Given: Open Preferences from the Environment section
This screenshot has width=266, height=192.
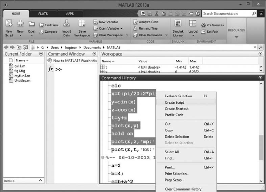Looking at the screenshot, I should (213, 25).
